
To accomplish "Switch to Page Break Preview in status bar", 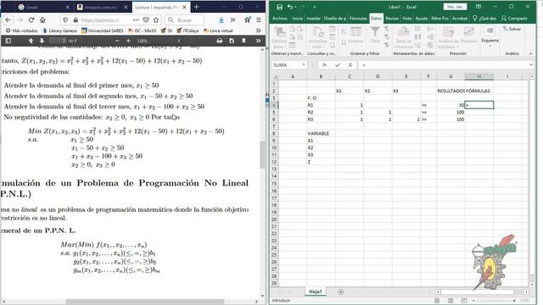I will pyautogui.click(x=464, y=301).
